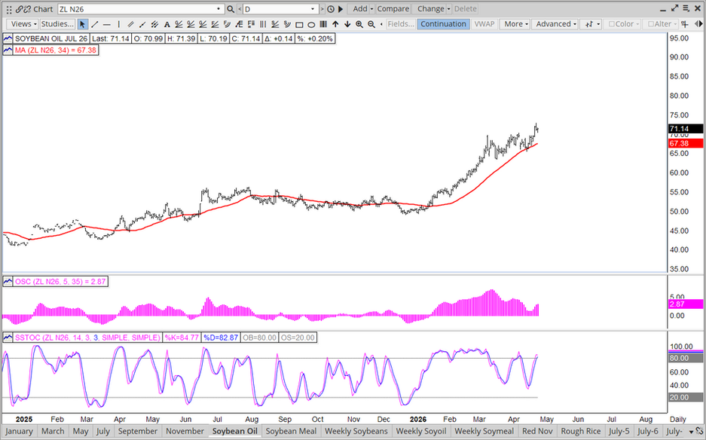Select the horizontal line drawing tool
The width and height of the screenshot is (706, 440).
[107, 24]
